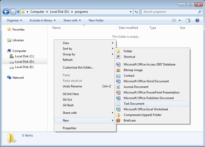The image size is (205, 147).
Task: Click the Briefcase icon in submenu
Action: click(118, 121)
